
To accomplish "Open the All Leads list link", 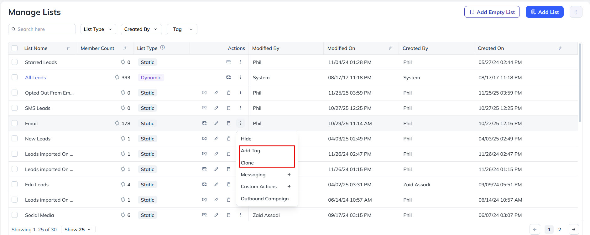I will [35, 78].
